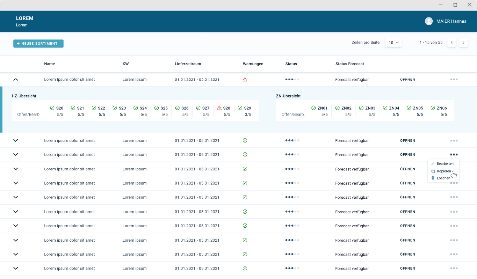Click the MAIER Hannes avatar icon
The height and width of the screenshot is (279, 477).
pyautogui.click(x=428, y=21)
